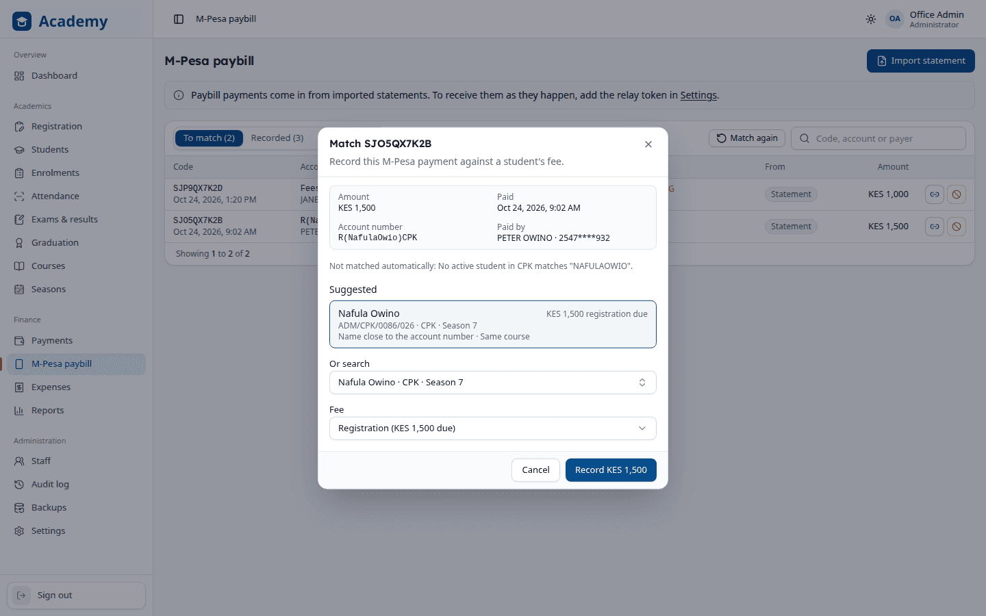Sign out of the account
This screenshot has width=986, height=616.
click(x=76, y=595)
